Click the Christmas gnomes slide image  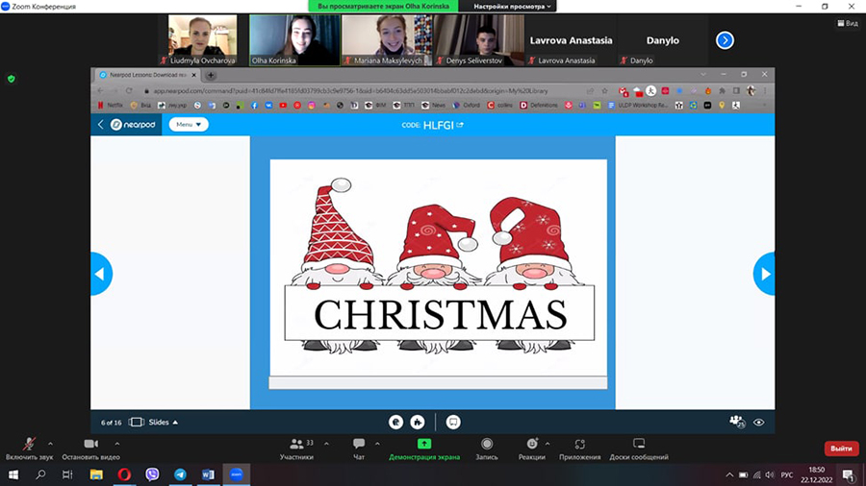click(x=439, y=268)
